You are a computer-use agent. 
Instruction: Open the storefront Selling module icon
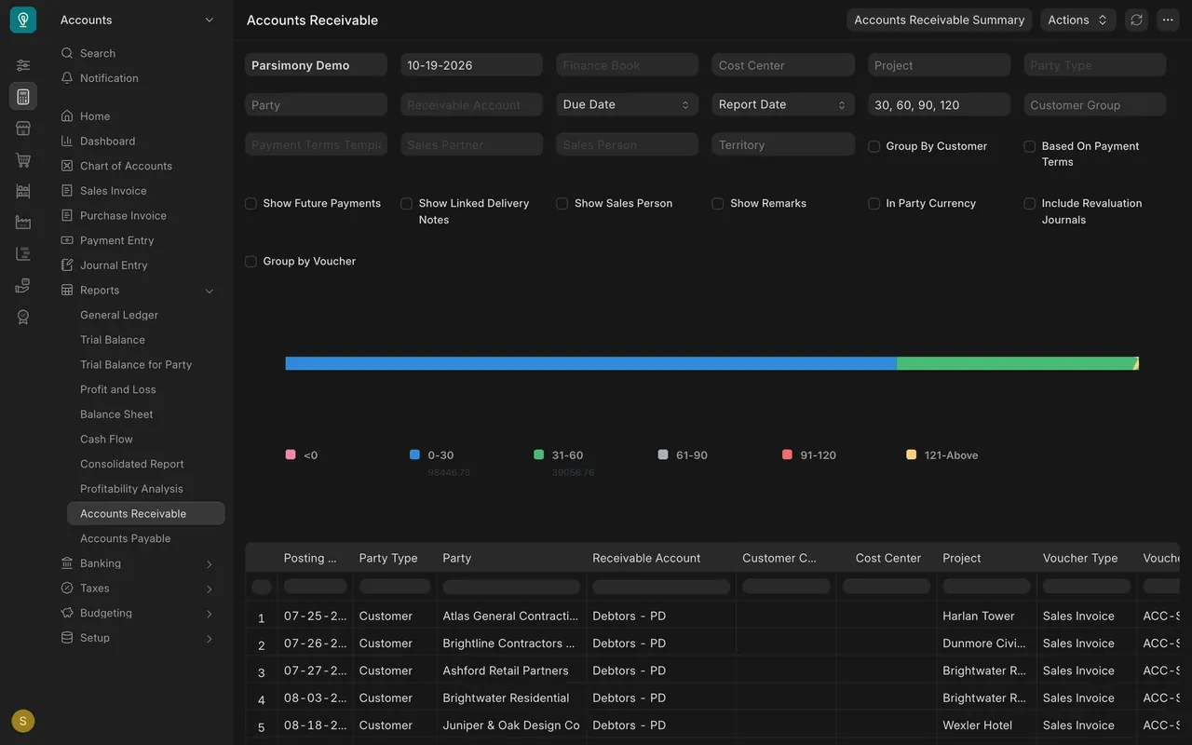tap(23, 129)
